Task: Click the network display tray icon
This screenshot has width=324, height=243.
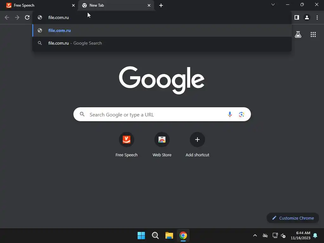Action: tap(275, 235)
